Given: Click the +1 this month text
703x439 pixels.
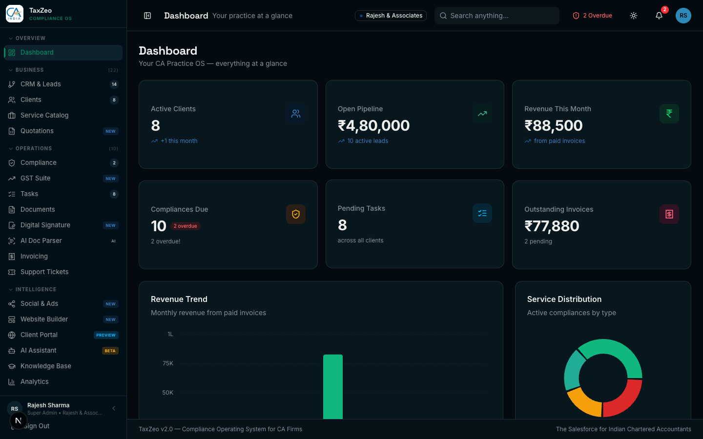Looking at the screenshot, I should (x=179, y=141).
